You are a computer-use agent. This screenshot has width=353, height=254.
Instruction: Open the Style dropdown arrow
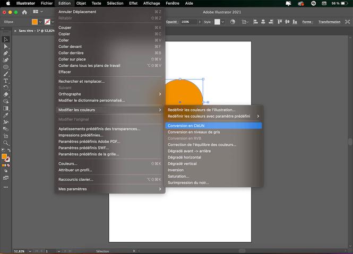coord(222,22)
